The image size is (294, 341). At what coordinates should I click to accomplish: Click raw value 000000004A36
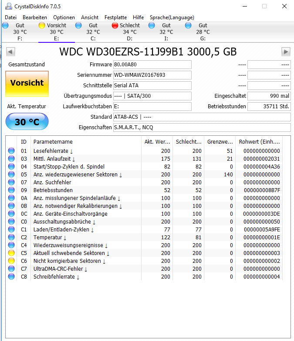(261, 167)
